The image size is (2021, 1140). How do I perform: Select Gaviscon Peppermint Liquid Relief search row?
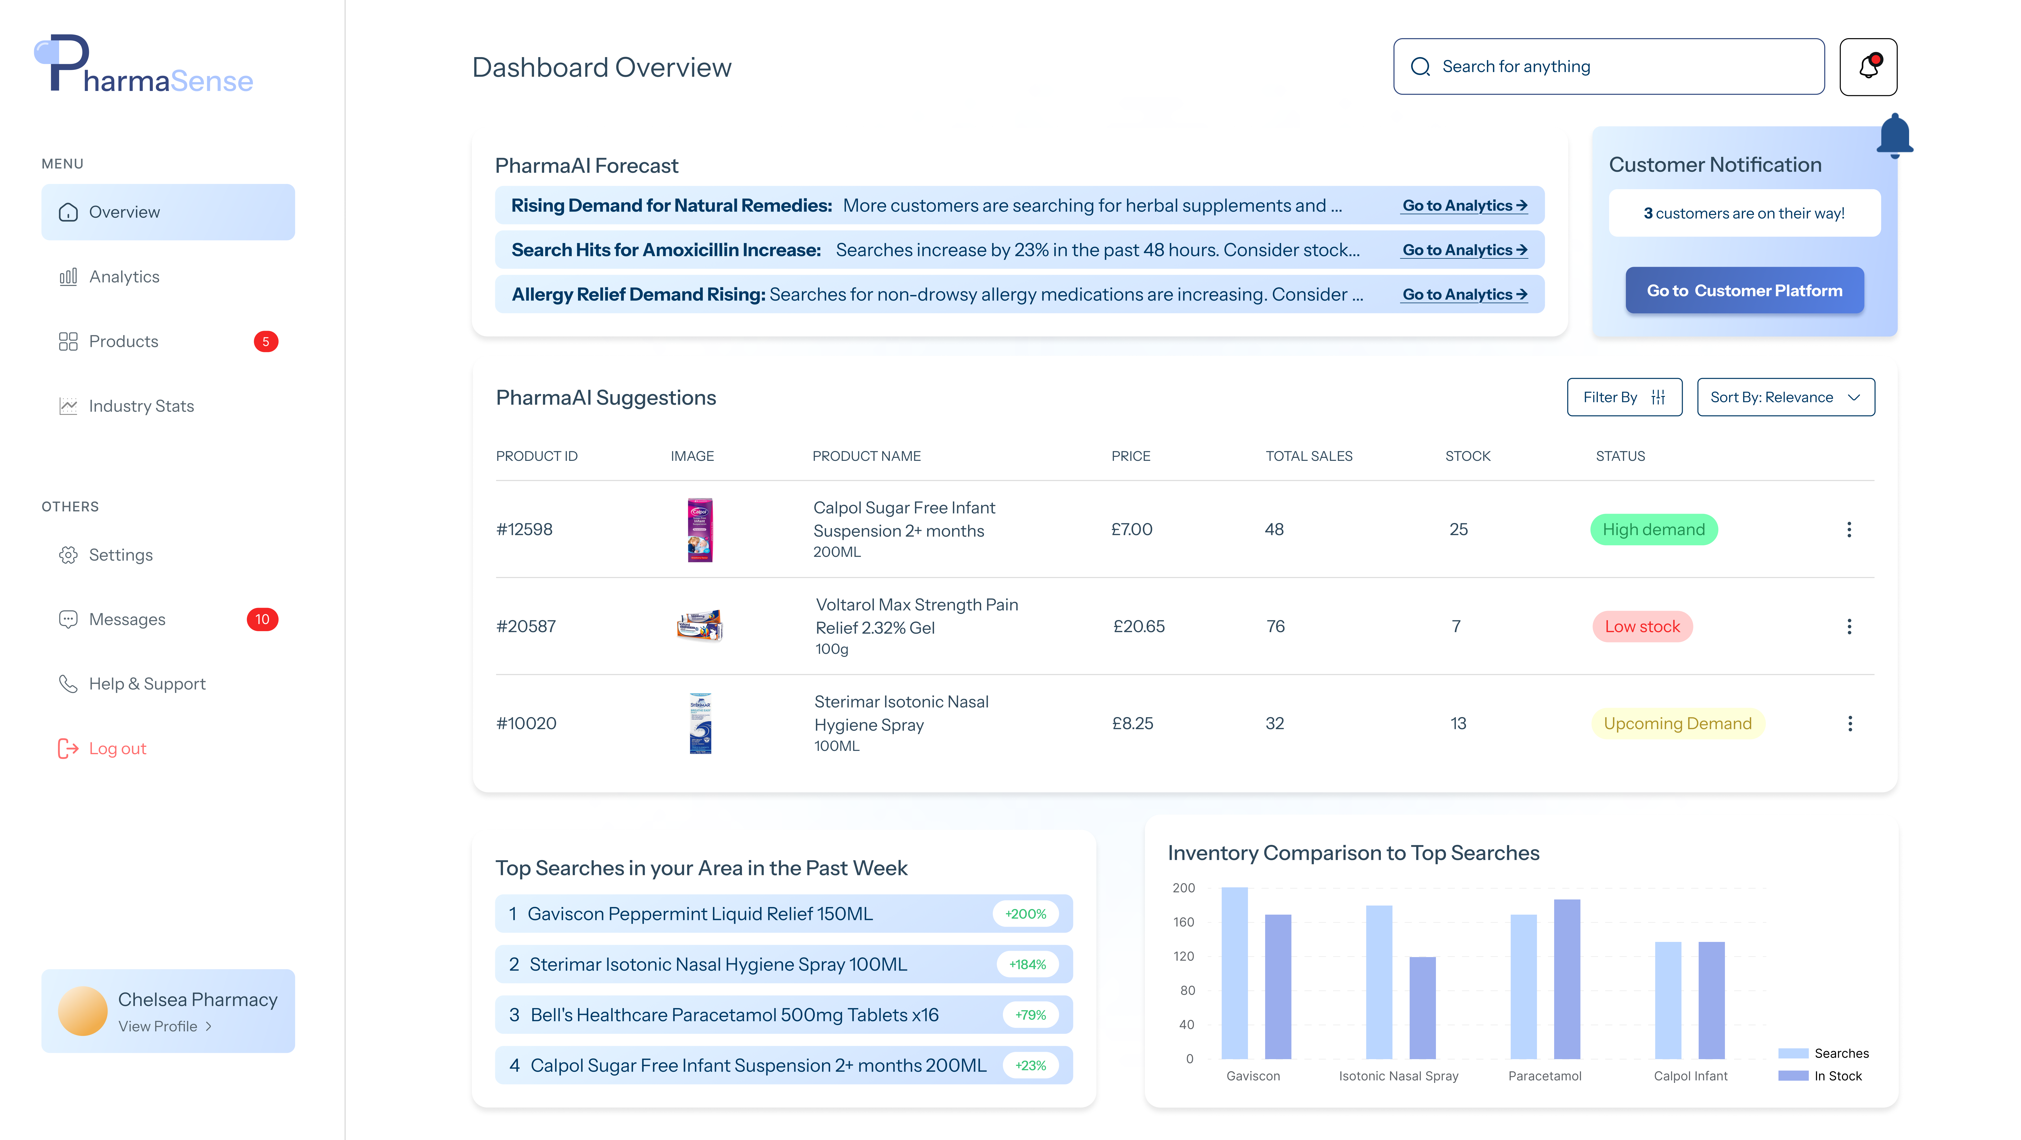coord(784,914)
